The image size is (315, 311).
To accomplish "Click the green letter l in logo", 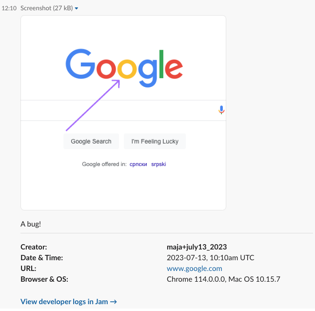I will 161,63.
